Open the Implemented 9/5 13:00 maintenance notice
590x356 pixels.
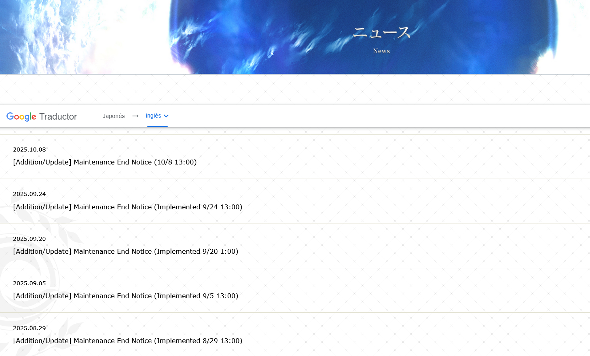(126, 296)
